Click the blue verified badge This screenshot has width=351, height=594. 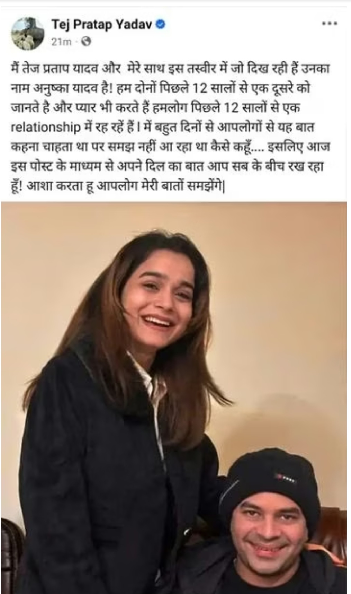[161, 25]
